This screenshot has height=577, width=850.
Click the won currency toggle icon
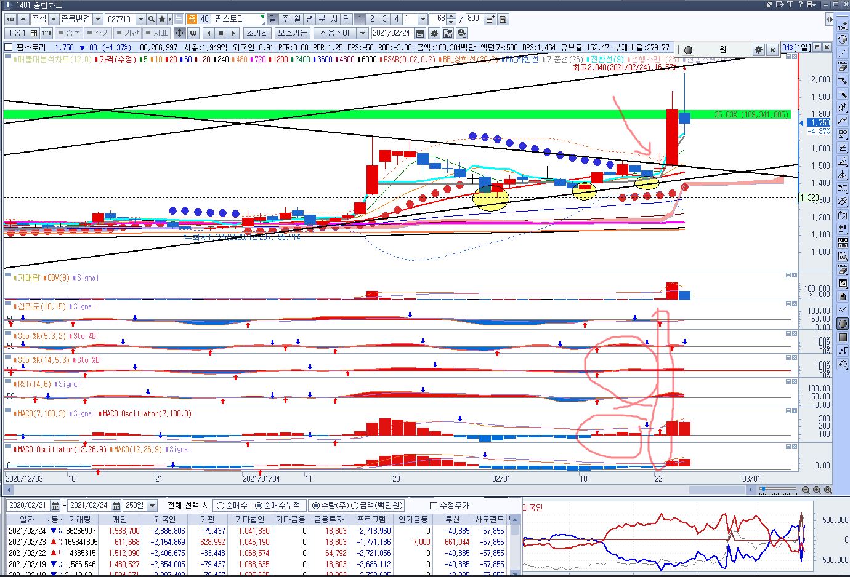(193, 33)
